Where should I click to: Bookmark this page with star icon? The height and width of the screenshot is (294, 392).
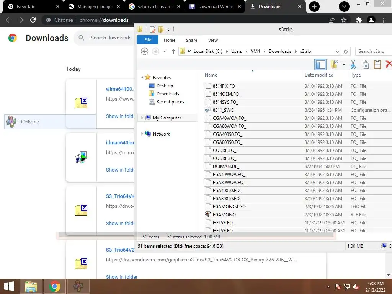(x=344, y=20)
